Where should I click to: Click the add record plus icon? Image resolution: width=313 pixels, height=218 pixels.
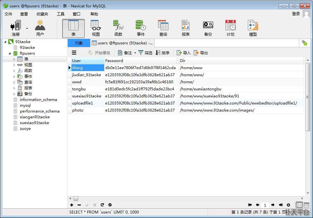72,205
